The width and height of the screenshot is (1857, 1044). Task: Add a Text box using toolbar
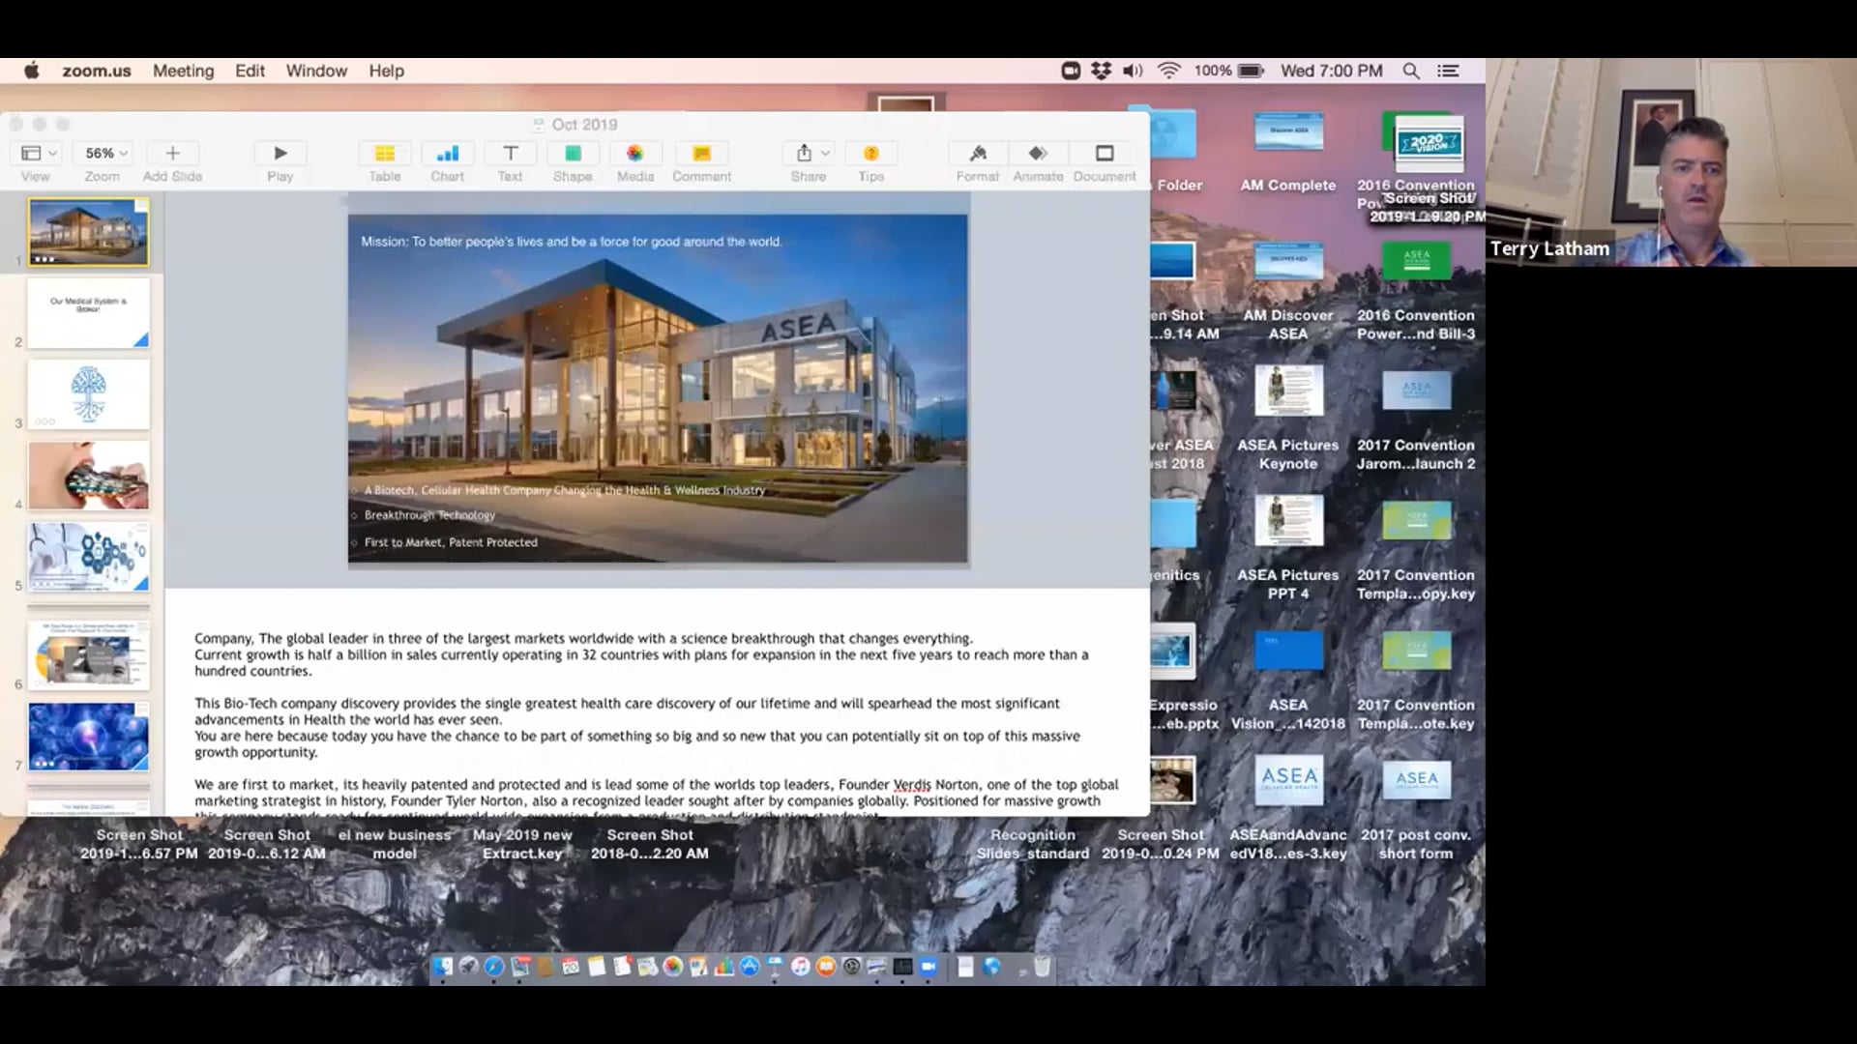click(x=511, y=154)
